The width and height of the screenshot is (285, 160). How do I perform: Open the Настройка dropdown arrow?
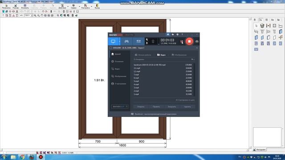click(91, 7)
